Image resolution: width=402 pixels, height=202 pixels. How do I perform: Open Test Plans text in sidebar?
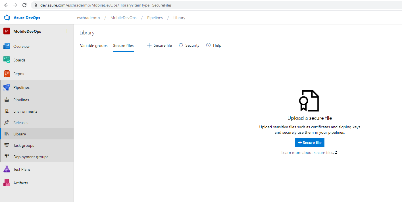click(x=22, y=169)
